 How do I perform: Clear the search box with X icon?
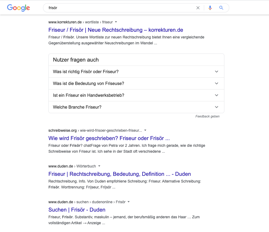198,8
